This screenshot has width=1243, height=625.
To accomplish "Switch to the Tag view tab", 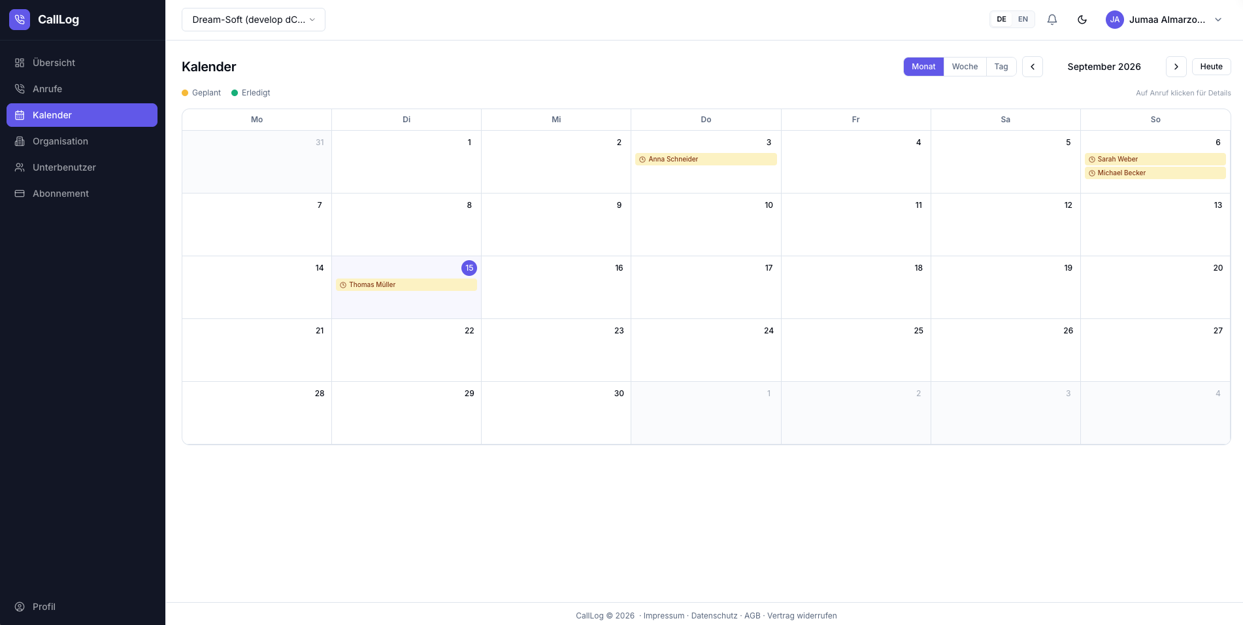I will (x=1001, y=67).
